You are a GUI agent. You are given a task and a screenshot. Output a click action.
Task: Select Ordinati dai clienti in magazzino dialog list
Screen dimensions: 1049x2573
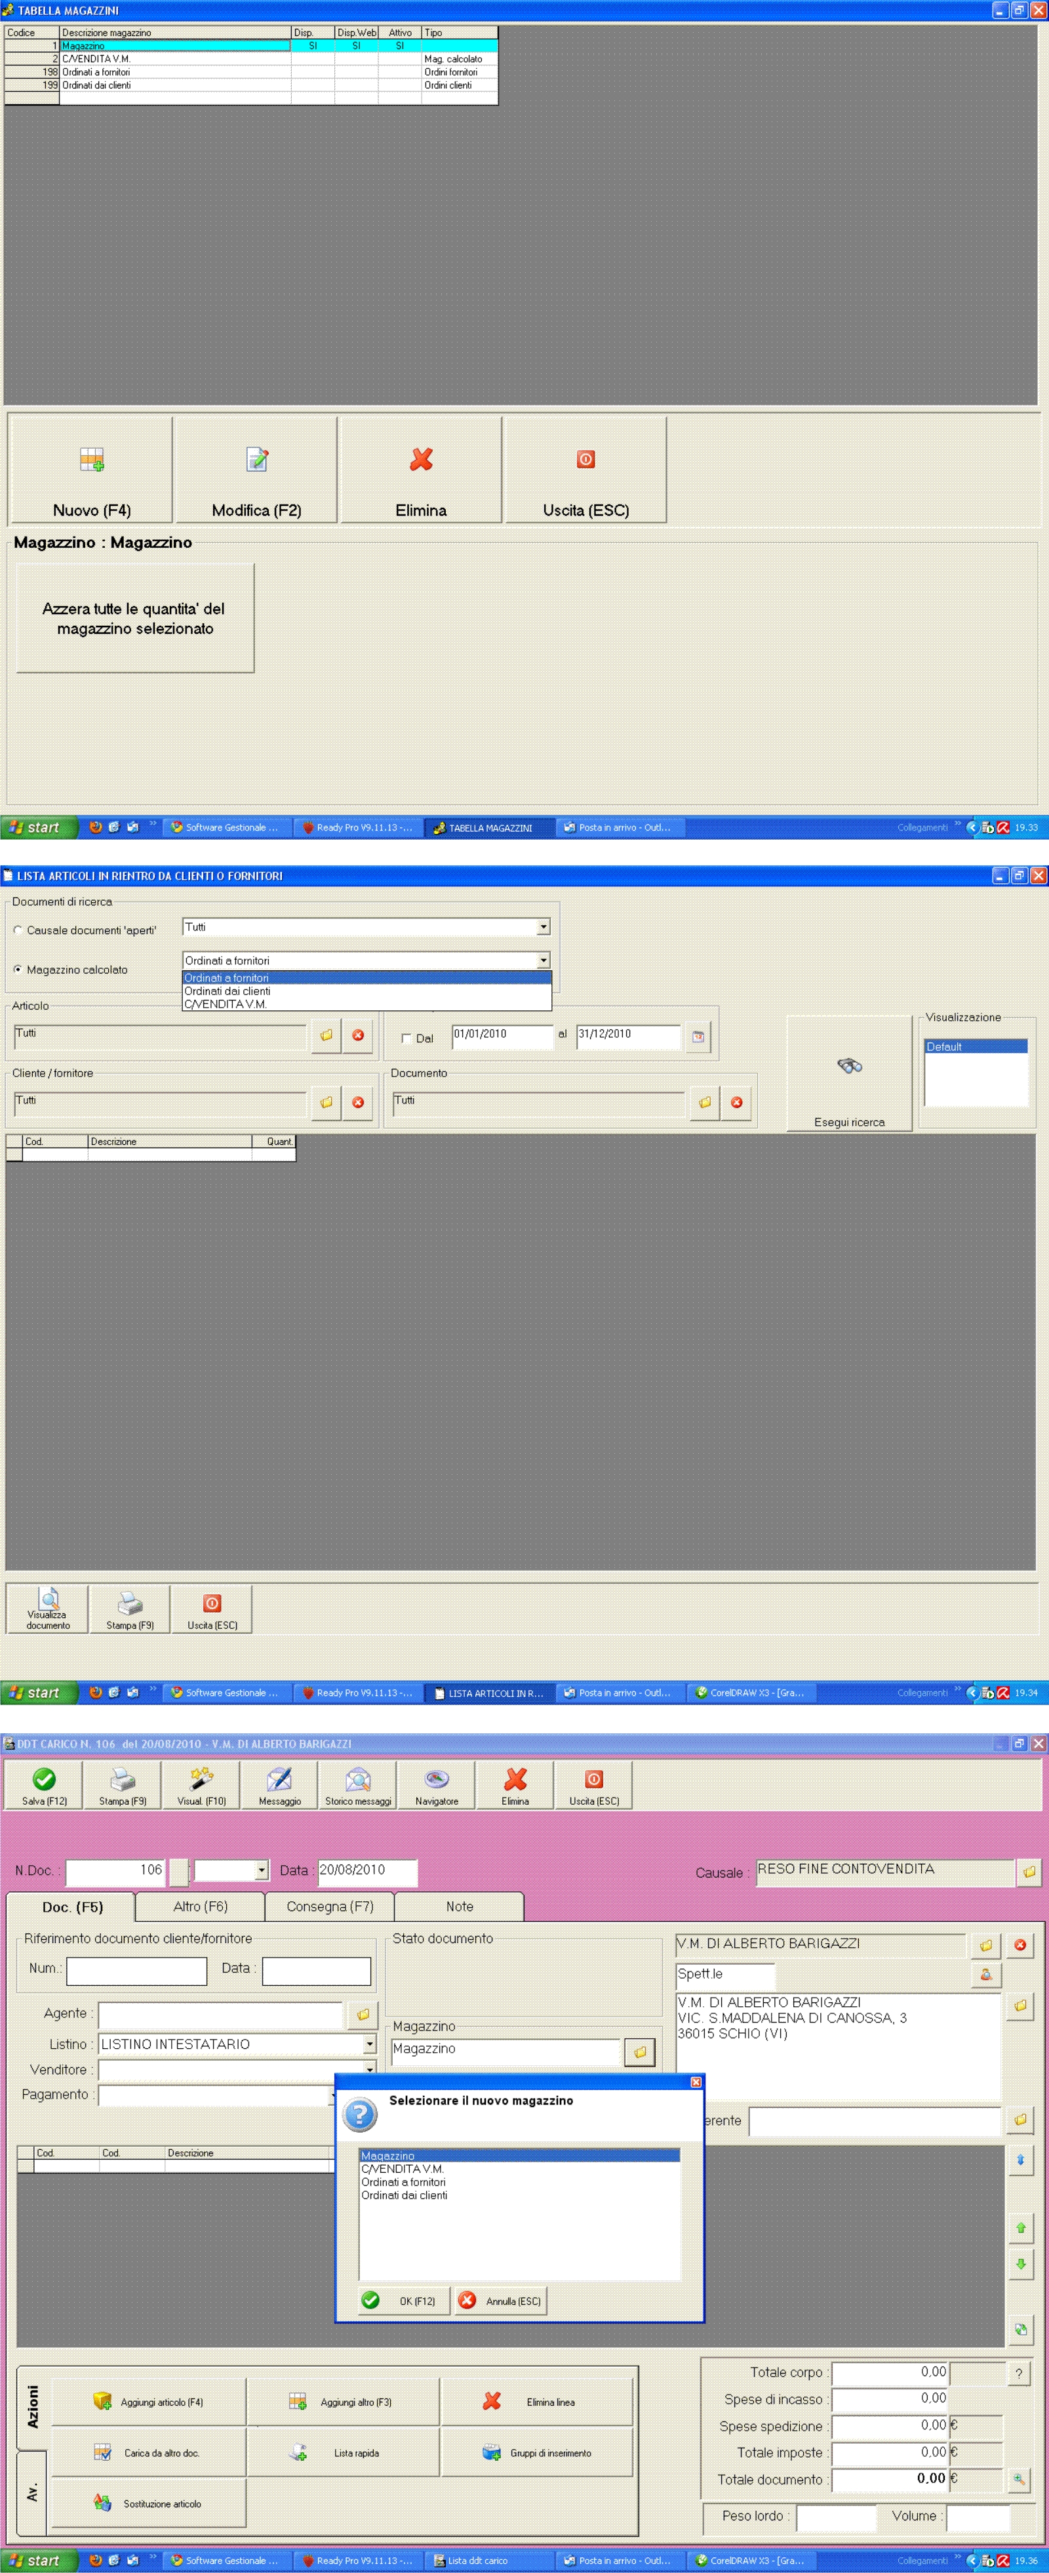(x=519, y=2194)
